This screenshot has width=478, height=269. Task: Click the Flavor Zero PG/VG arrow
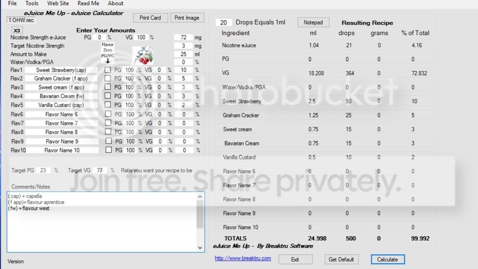click(108, 61)
